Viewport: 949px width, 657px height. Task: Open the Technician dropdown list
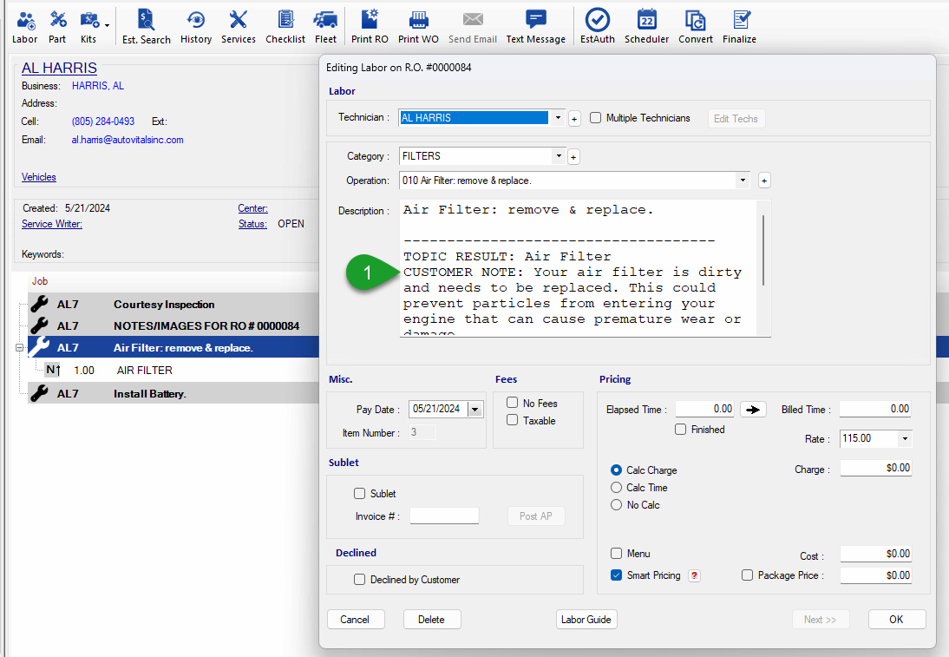558,117
